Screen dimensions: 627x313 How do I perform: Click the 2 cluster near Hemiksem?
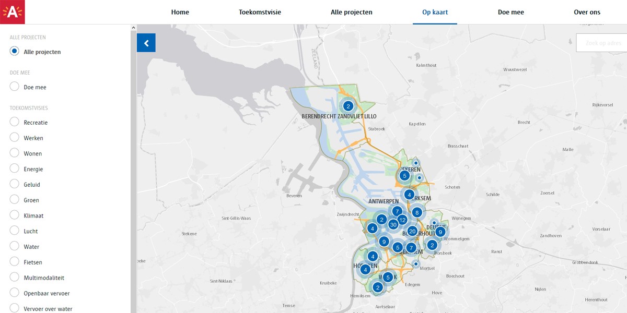[378, 287]
